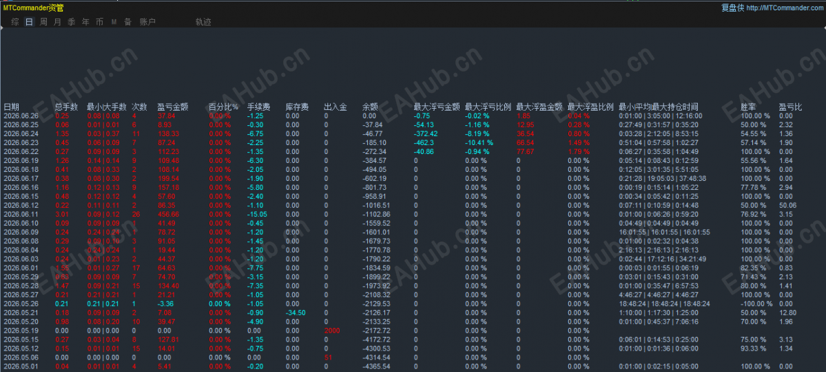The width and height of the screenshot is (826, 372).
Task: Click the 余额 column header
Action: click(x=371, y=107)
